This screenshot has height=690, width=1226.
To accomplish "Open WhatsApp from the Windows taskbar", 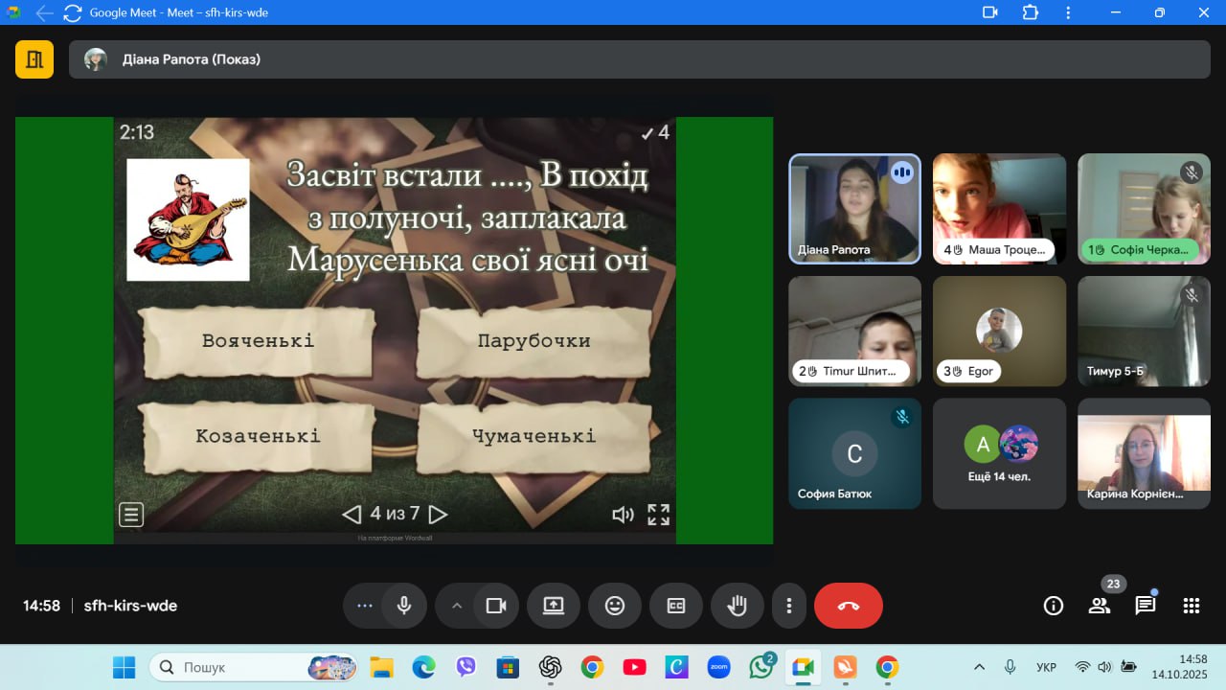I will point(761,667).
